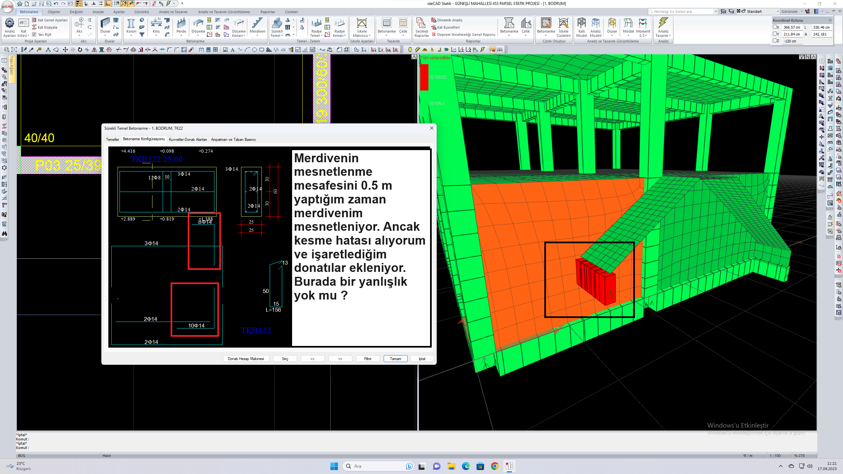This screenshot has width=843, height=474.
Task: Click the X coordinate value field
Action: click(792, 27)
